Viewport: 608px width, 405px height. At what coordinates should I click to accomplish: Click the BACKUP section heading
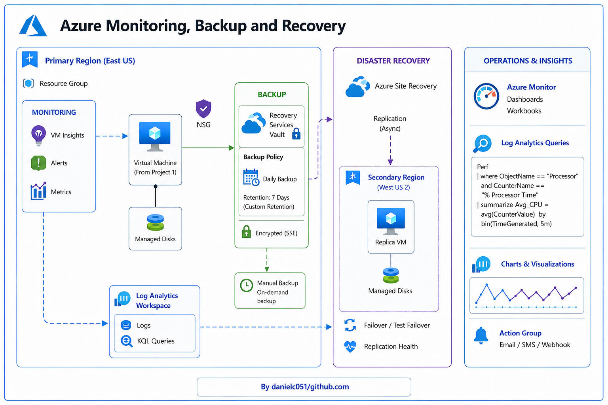point(272,95)
